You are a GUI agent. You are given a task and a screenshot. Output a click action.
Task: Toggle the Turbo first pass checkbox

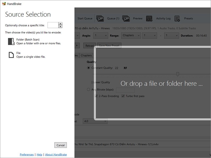[123, 96]
